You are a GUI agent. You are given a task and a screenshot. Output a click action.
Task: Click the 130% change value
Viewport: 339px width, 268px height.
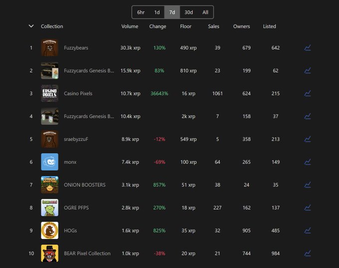pyautogui.click(x=160, y=48)
